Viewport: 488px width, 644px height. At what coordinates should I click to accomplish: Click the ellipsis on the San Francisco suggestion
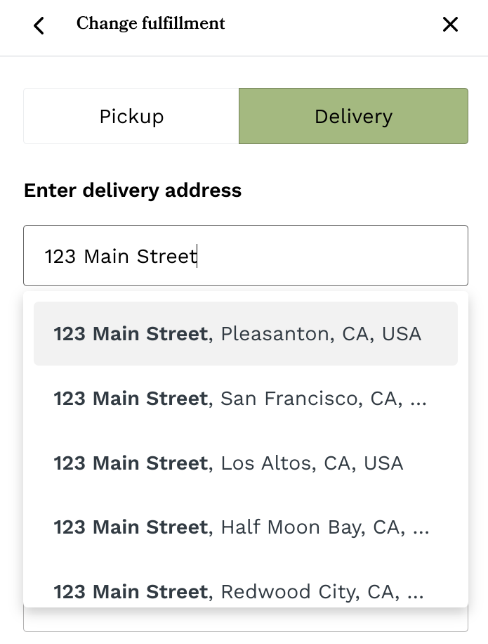click(418, 399)
